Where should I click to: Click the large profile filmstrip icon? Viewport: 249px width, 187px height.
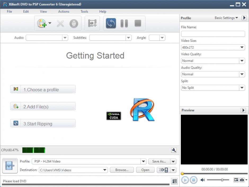[10, 166]
